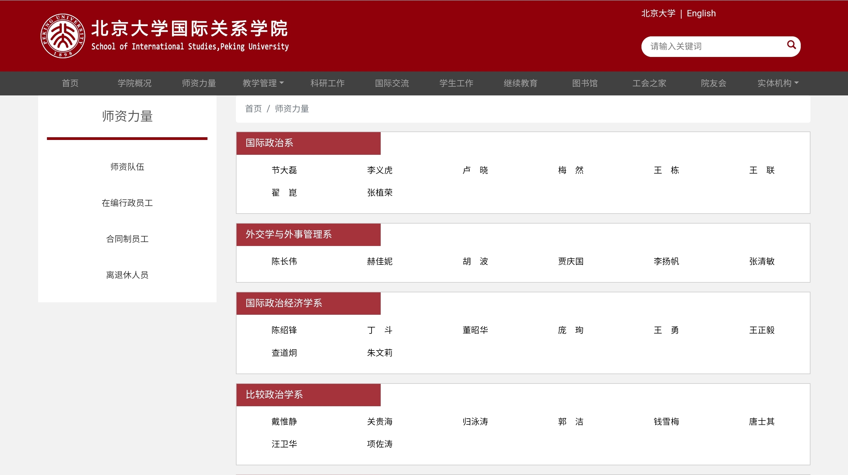Viewport: 848px width, 475px height.
Task: Open faculty profile of 王正毅
Action: tap(761, 330)
